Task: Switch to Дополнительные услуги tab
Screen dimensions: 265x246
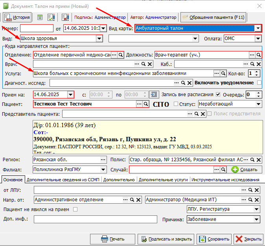Action: tap(163, 180)
